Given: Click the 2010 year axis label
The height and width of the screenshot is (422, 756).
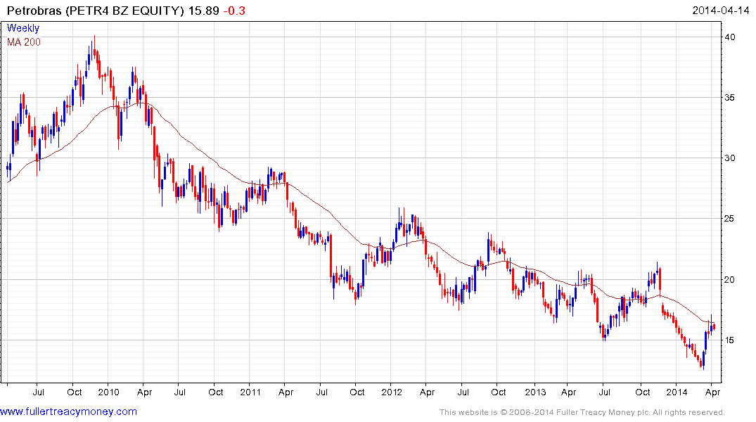Looking at the screenshot, I should tap(108, 392).
